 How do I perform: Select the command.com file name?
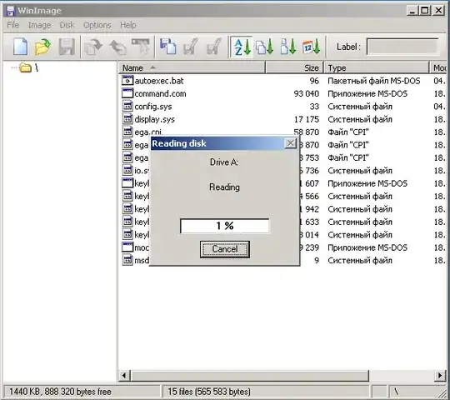[x=160, y=93]
